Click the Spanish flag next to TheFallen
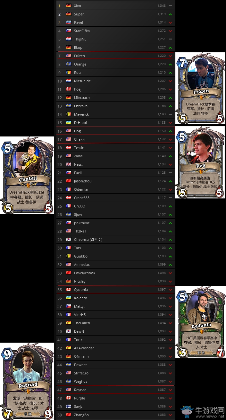This screenshot has height=420, width=226. point(68,323)
